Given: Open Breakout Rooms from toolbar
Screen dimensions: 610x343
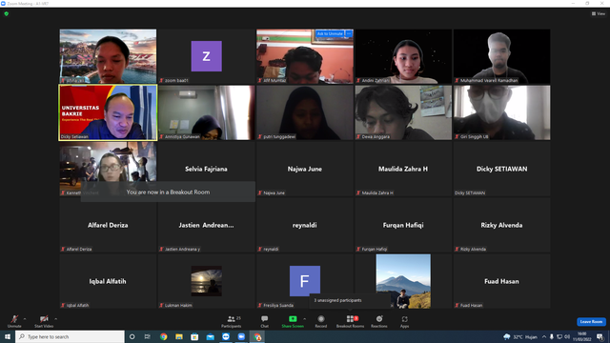Looking at the screenshot, I should [x=350, y=321].
